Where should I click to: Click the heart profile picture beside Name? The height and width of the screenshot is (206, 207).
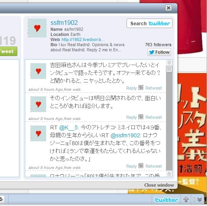[x=37, y=28]
